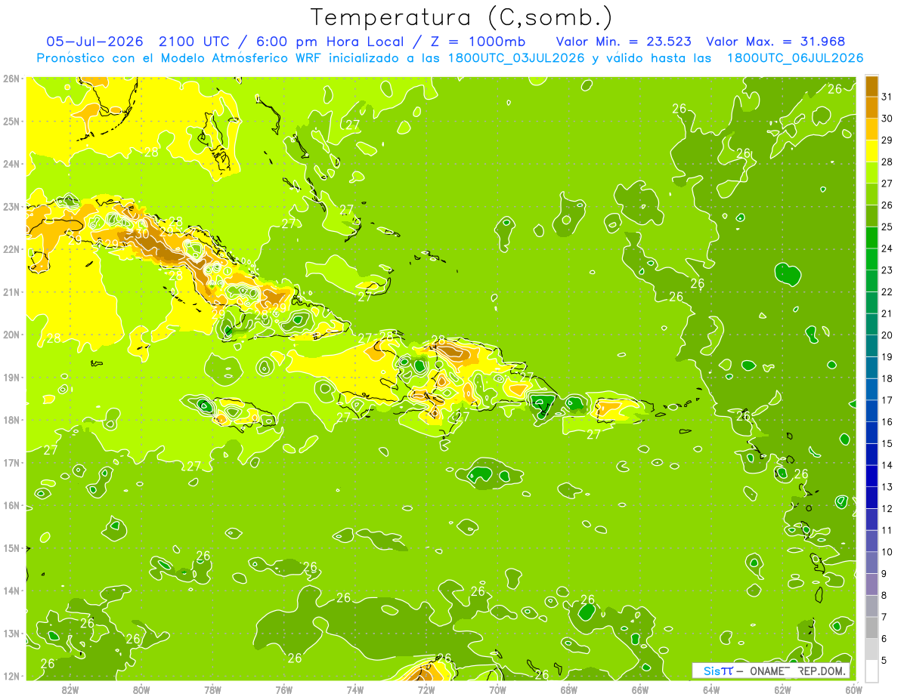Click legend value "13" on color bar

[887, 487]
